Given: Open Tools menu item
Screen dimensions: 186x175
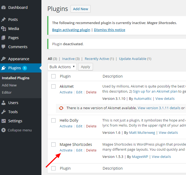Looking at the screenshot, I should [21, 112].
